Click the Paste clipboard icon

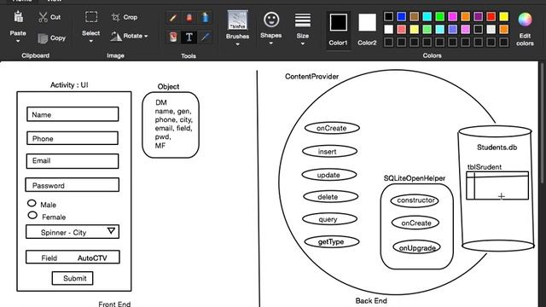coord(19,17)
